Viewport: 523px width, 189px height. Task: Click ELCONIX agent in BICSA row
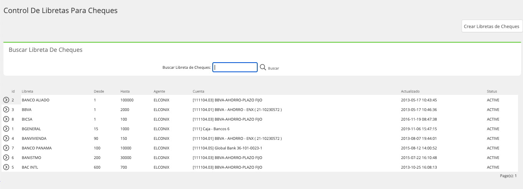pos(161,119)
